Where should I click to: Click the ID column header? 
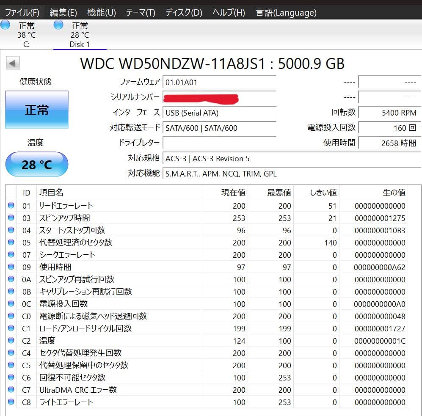click(26, 193)
